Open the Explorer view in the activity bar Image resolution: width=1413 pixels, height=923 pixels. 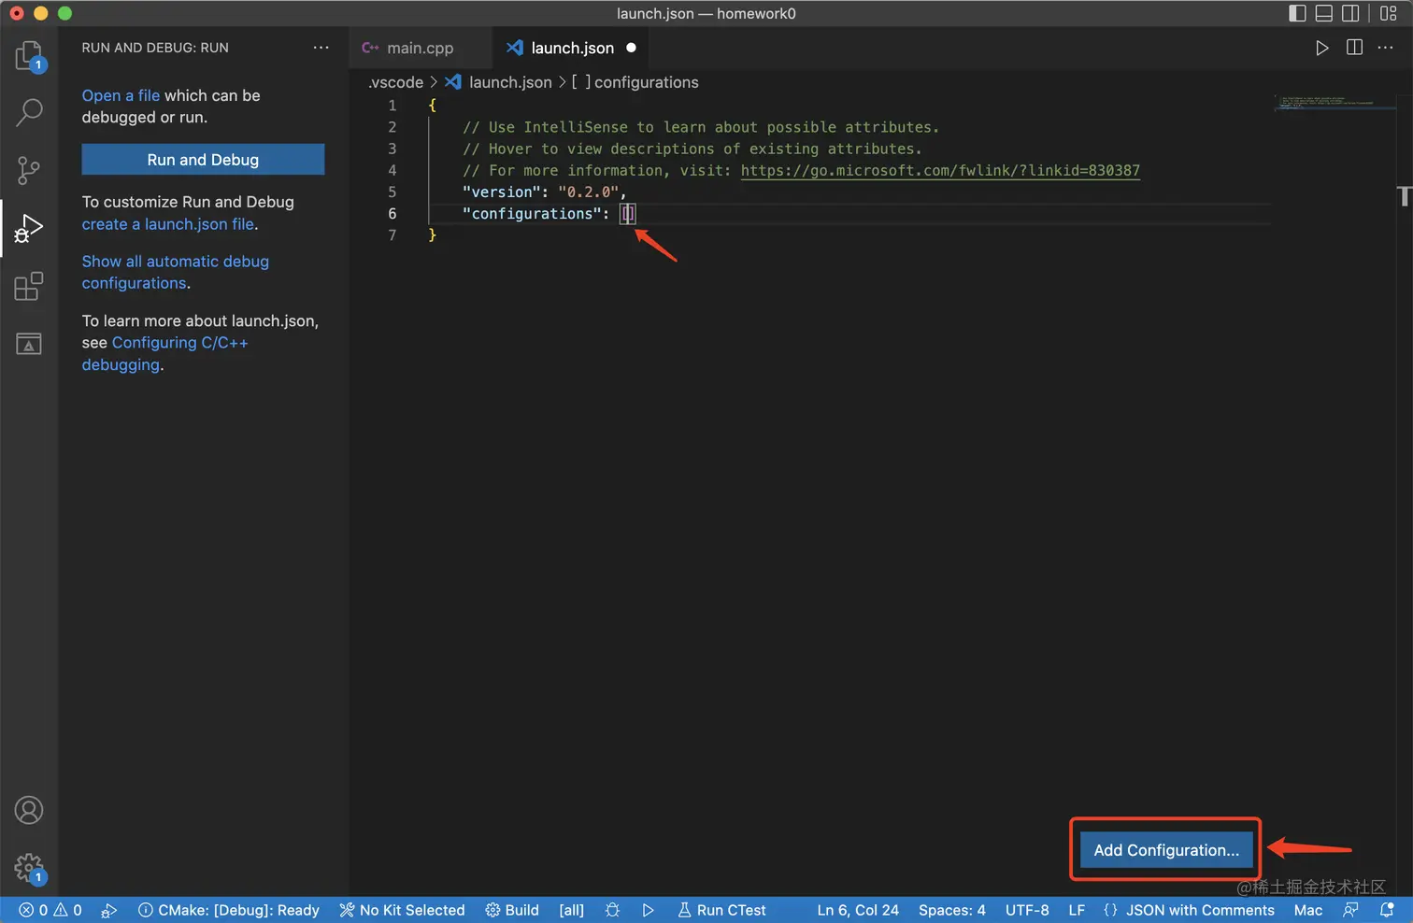click(x=29, y=56)
